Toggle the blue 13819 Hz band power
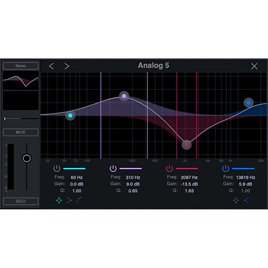The height and width of the screenshot is (268, 268). (x=226, y=169)
